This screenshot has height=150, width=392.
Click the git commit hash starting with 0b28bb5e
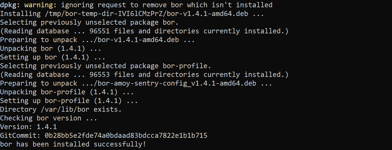click(126, 135)
